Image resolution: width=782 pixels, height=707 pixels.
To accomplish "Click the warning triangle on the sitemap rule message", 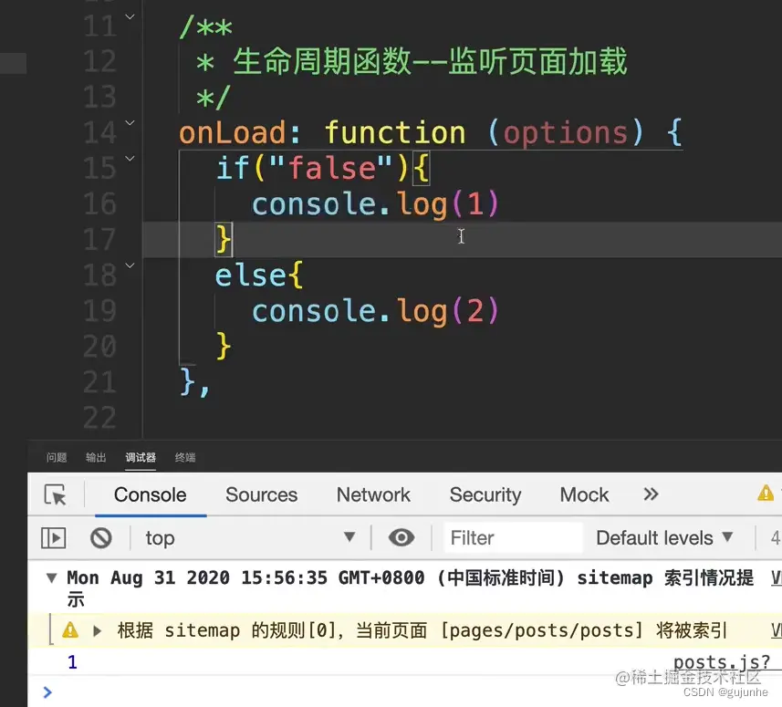I will point(72,629).
